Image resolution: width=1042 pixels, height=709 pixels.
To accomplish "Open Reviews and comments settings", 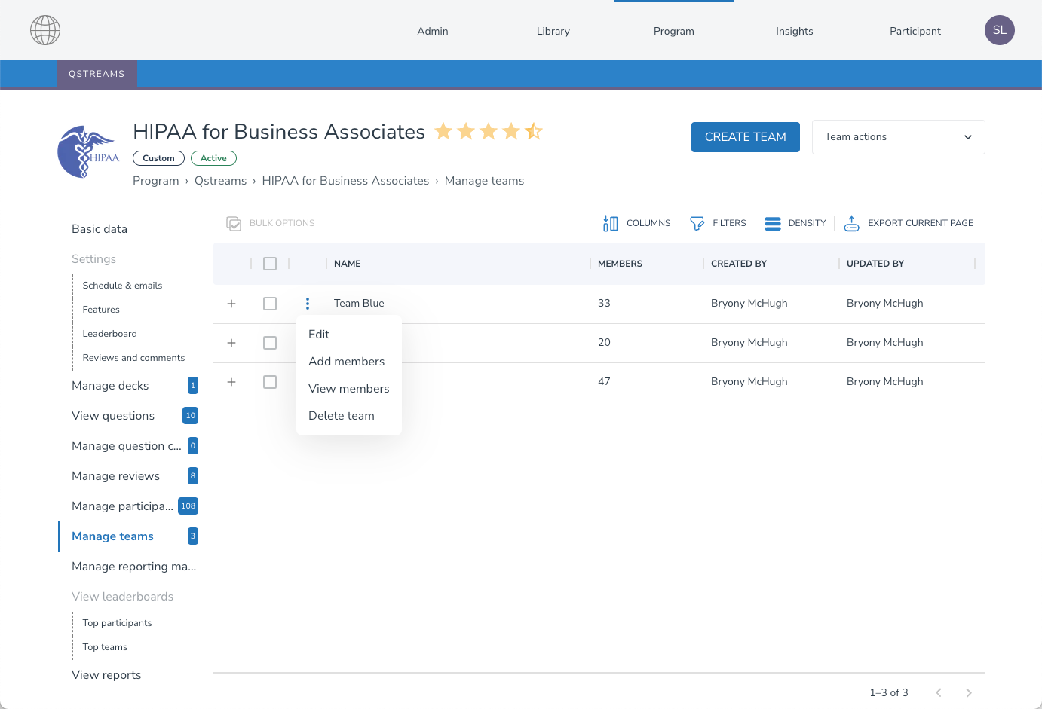I will (133, 358).
